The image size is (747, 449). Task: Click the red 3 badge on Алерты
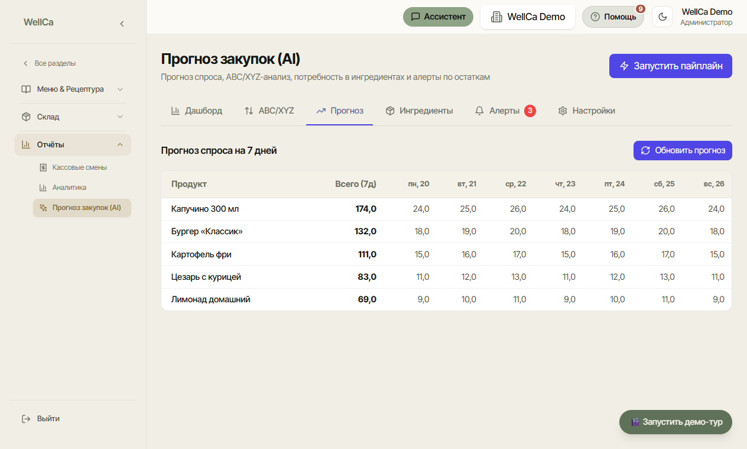(530, 111)
